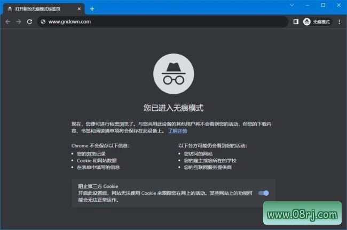Viewport: 347px width, 230px height.
Task: Open the Chrome three-dot menu
Action: click(x=339, y=22)
